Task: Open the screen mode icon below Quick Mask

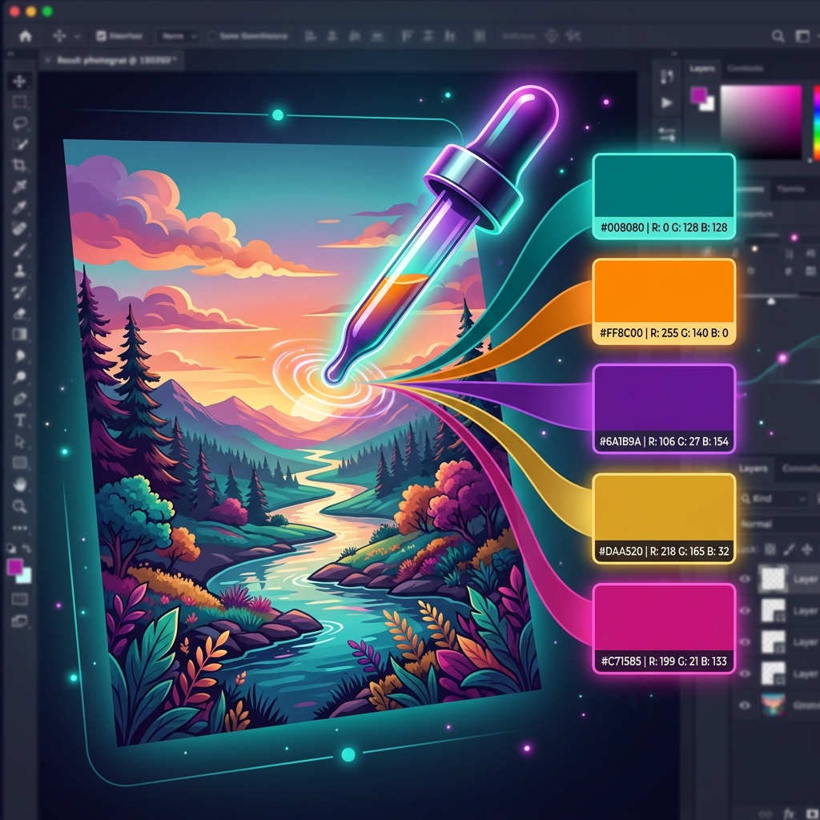Action: coord(19,621)
